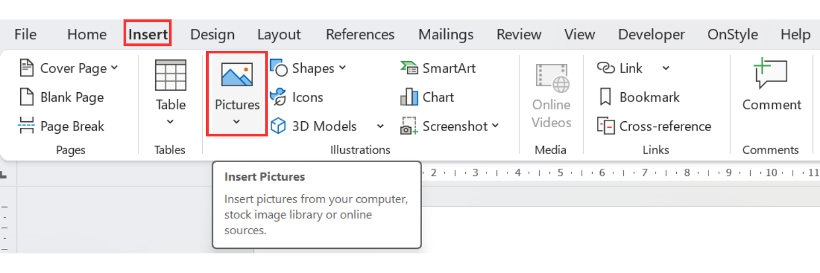The image size is (820, 273).
Task: Click the Icons label text
Action: point(308,97)
